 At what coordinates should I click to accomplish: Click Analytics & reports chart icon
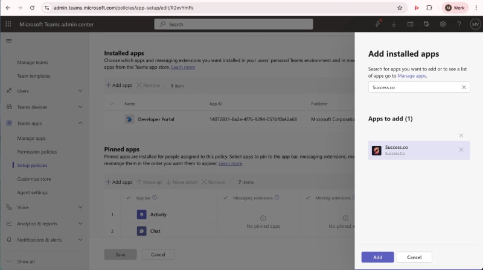9,223
